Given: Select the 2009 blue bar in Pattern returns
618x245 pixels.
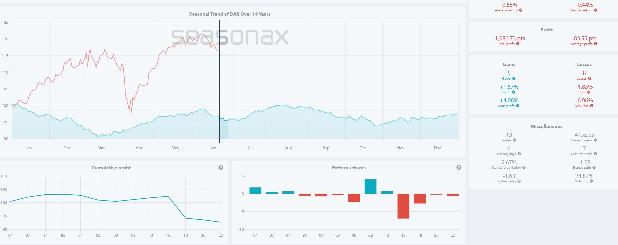Looking at the screenshot, I should coord(370,186).
